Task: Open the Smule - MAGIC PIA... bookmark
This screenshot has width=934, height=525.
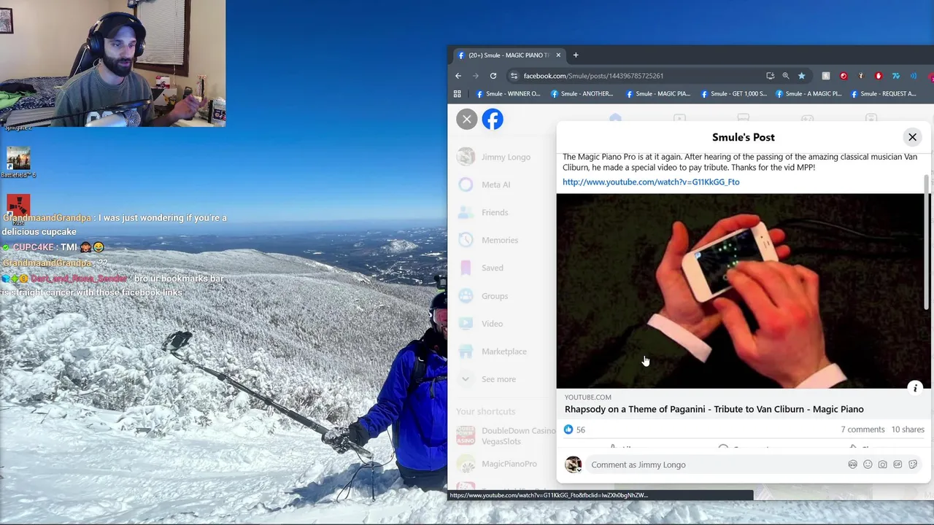Action: coord(657,93)
